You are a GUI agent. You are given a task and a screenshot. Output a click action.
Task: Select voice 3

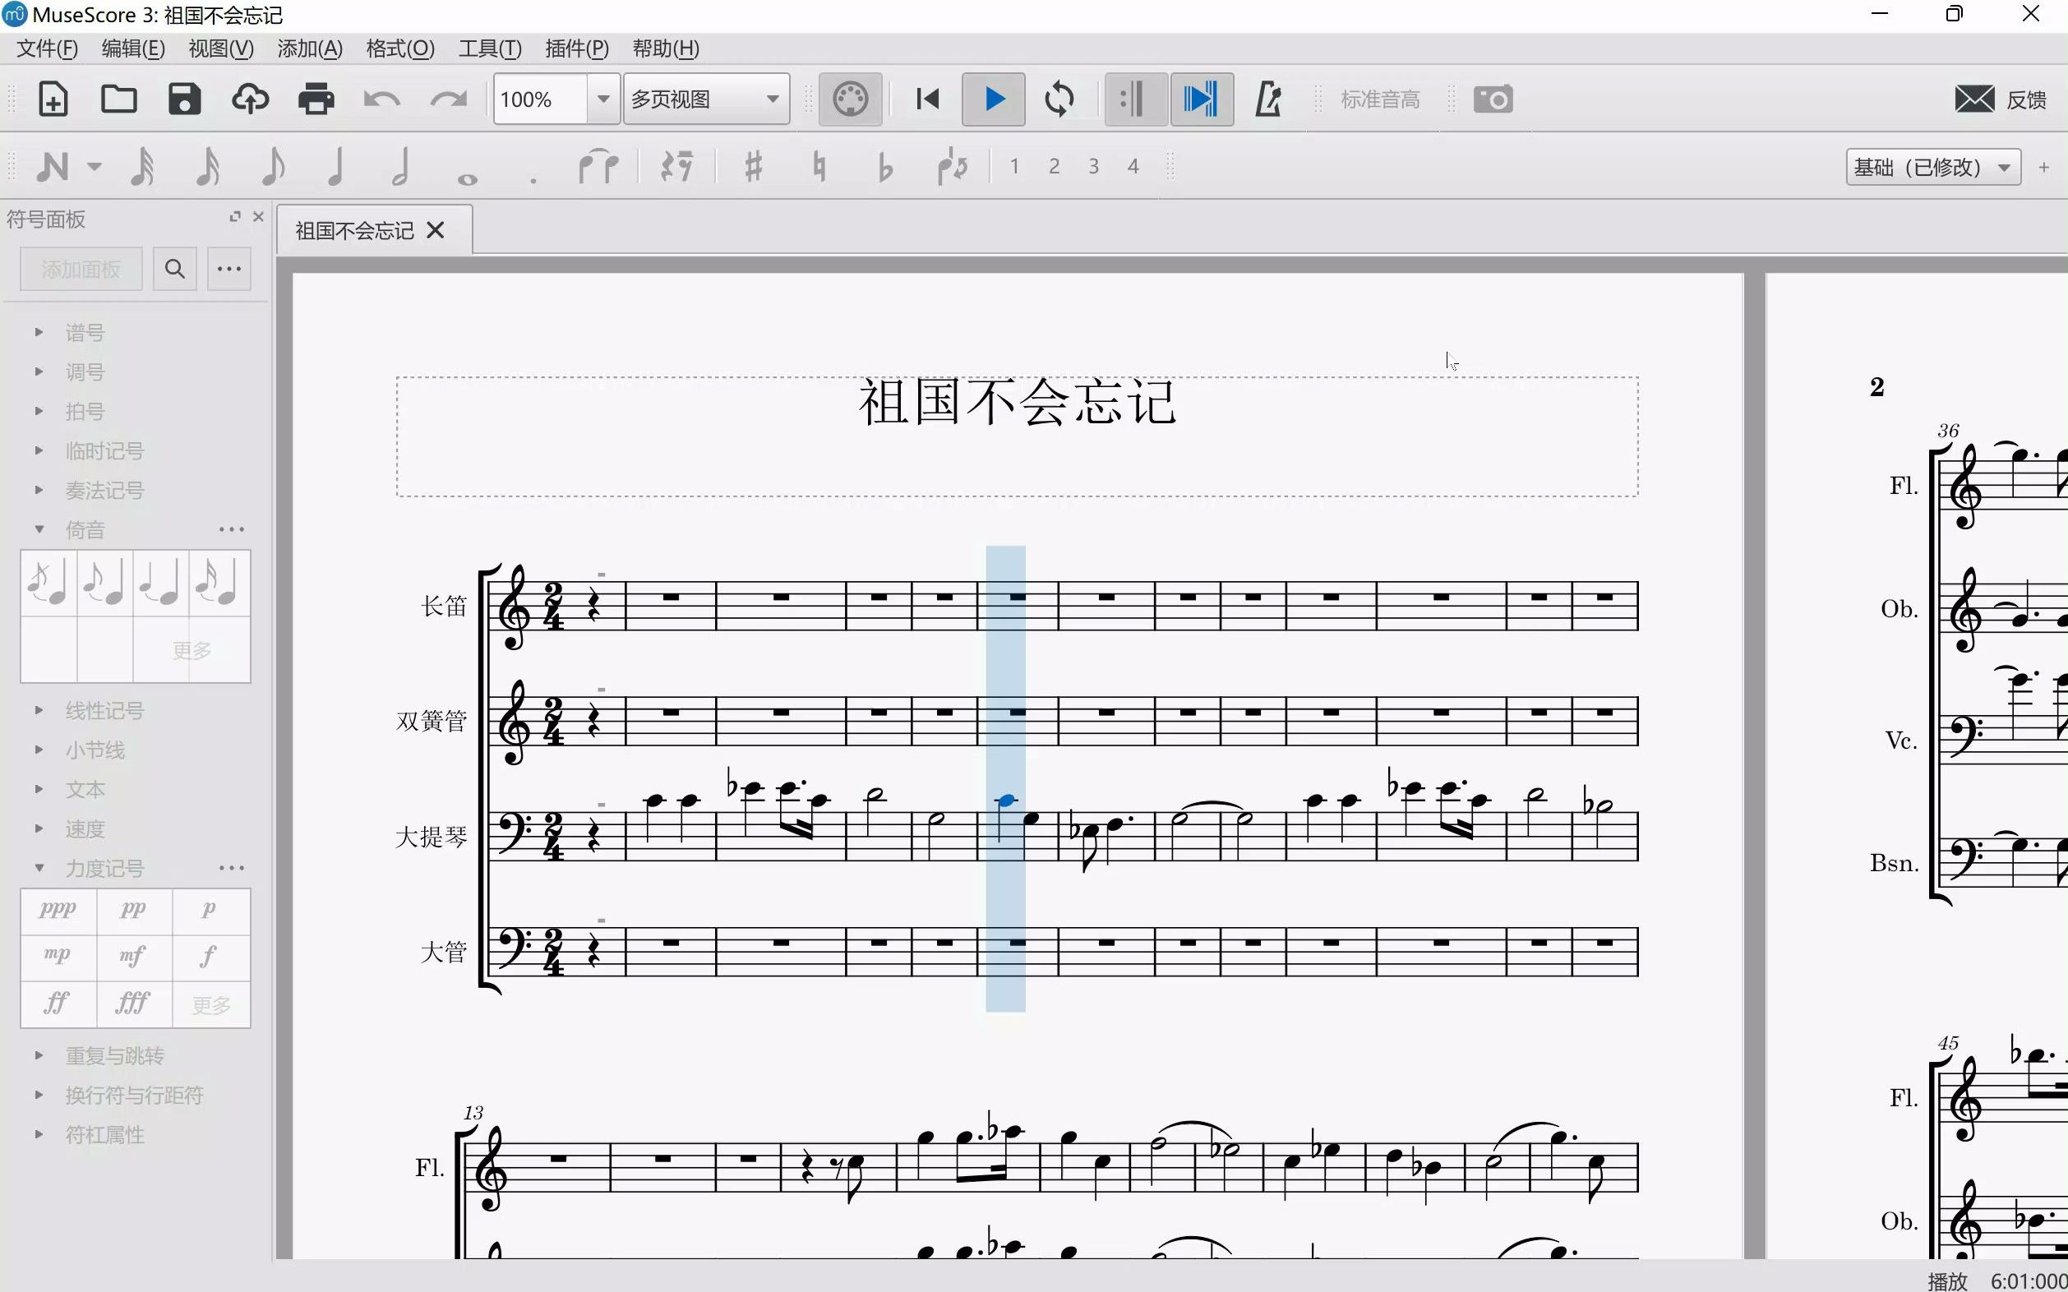tap(1093, 166)
